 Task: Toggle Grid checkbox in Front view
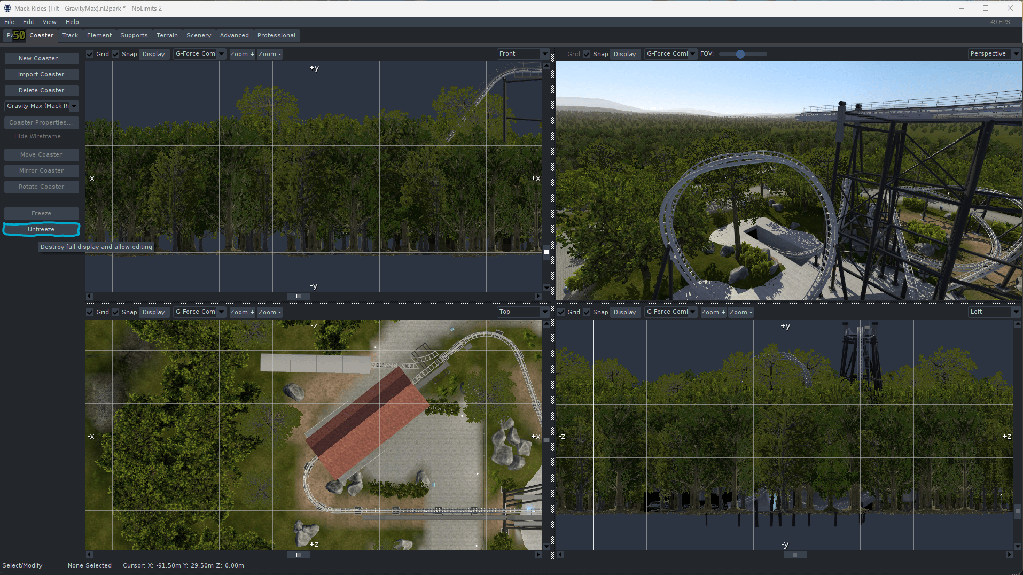coord(90,54)
